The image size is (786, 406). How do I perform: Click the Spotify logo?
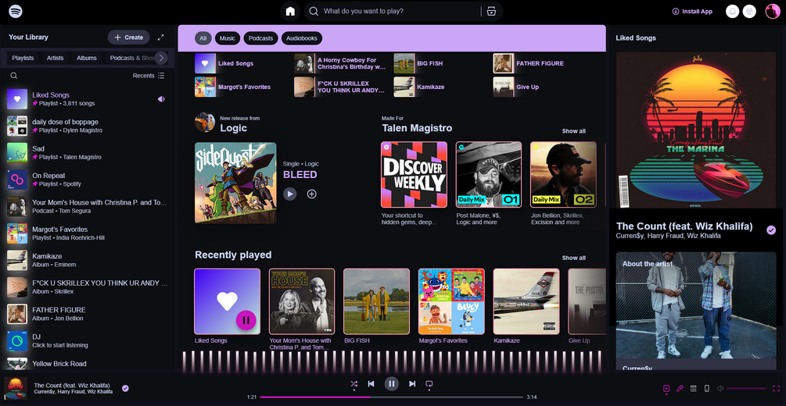coord(16,11)
